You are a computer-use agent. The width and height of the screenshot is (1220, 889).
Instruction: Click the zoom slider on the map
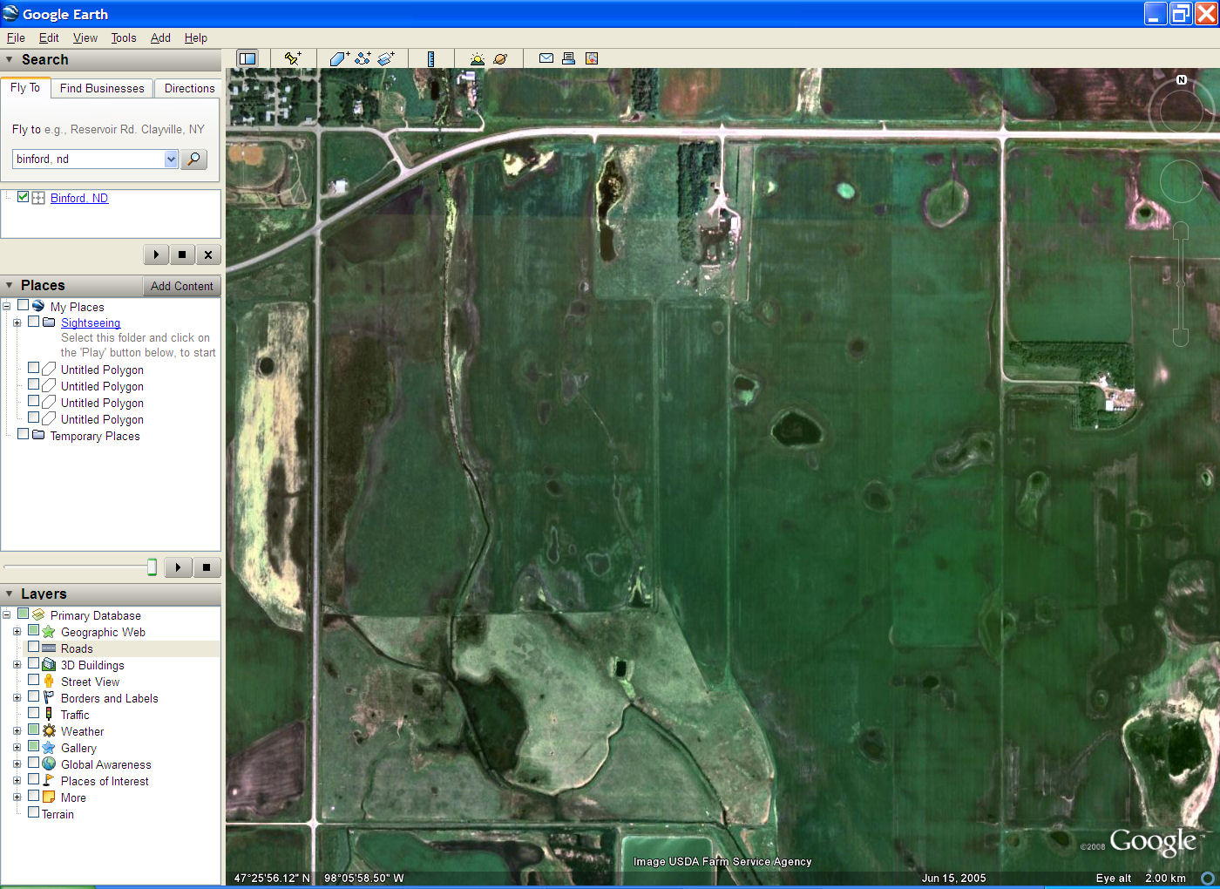1181,284
